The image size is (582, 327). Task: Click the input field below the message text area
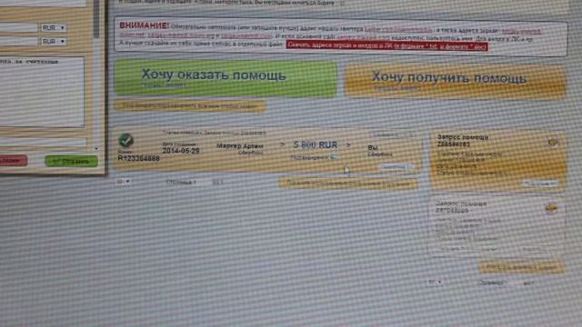pyautogui.click(x=43, y=143)
